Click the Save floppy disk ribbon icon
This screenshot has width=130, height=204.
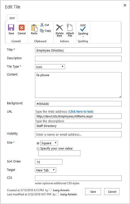[11, 28]
